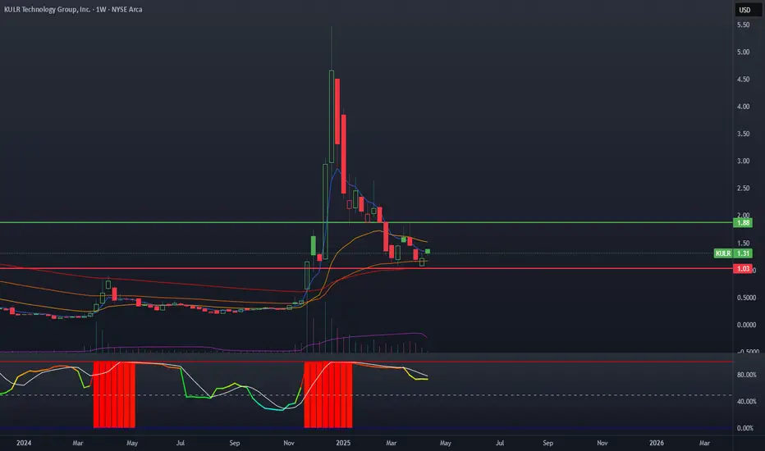Click the 80.00% indicator scale label
This screenshot has width=765, height=451.
coord(746,375)
